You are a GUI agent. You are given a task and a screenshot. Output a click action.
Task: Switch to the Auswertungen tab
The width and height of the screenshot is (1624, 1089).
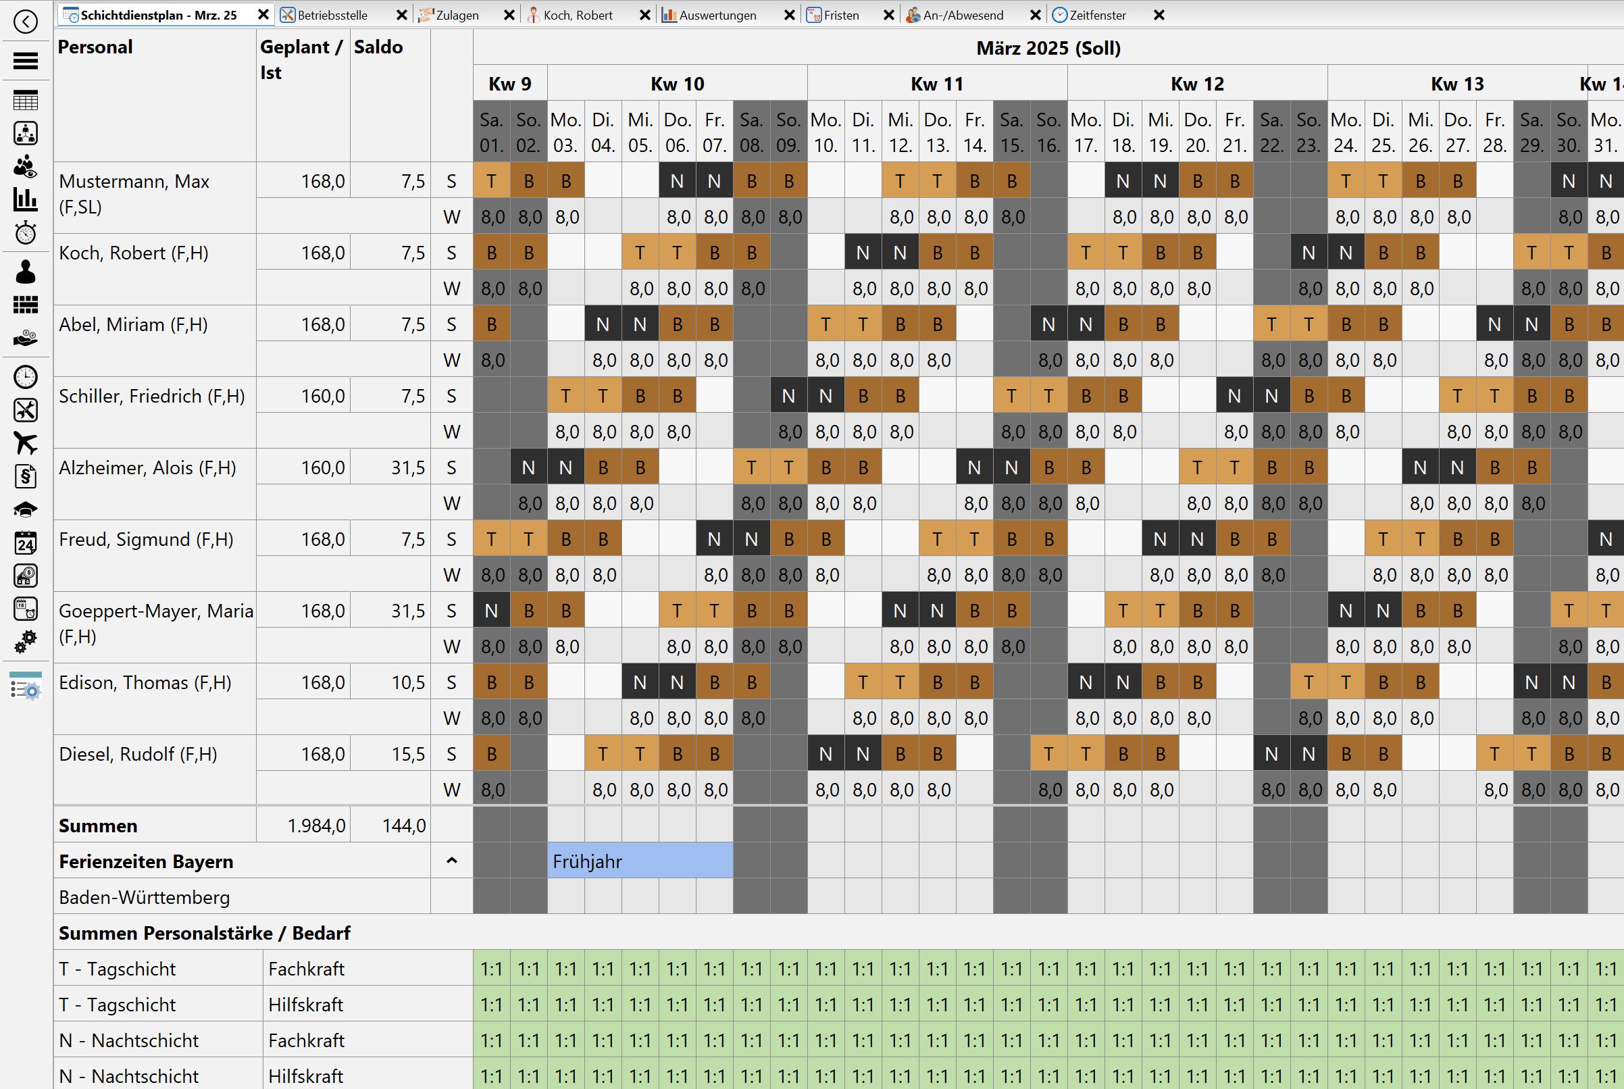click(x=717, y=16)
